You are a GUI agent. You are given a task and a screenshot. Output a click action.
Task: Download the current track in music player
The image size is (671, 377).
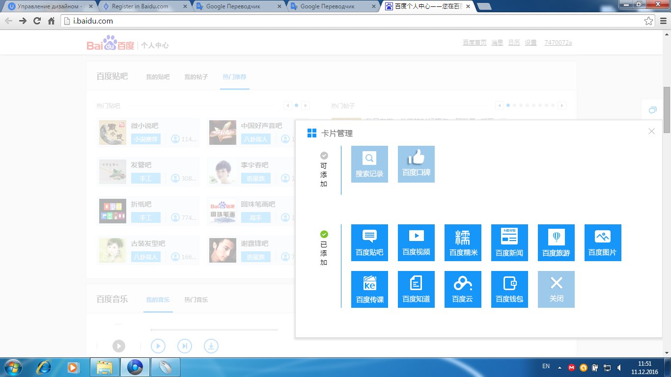coord(211,346)
